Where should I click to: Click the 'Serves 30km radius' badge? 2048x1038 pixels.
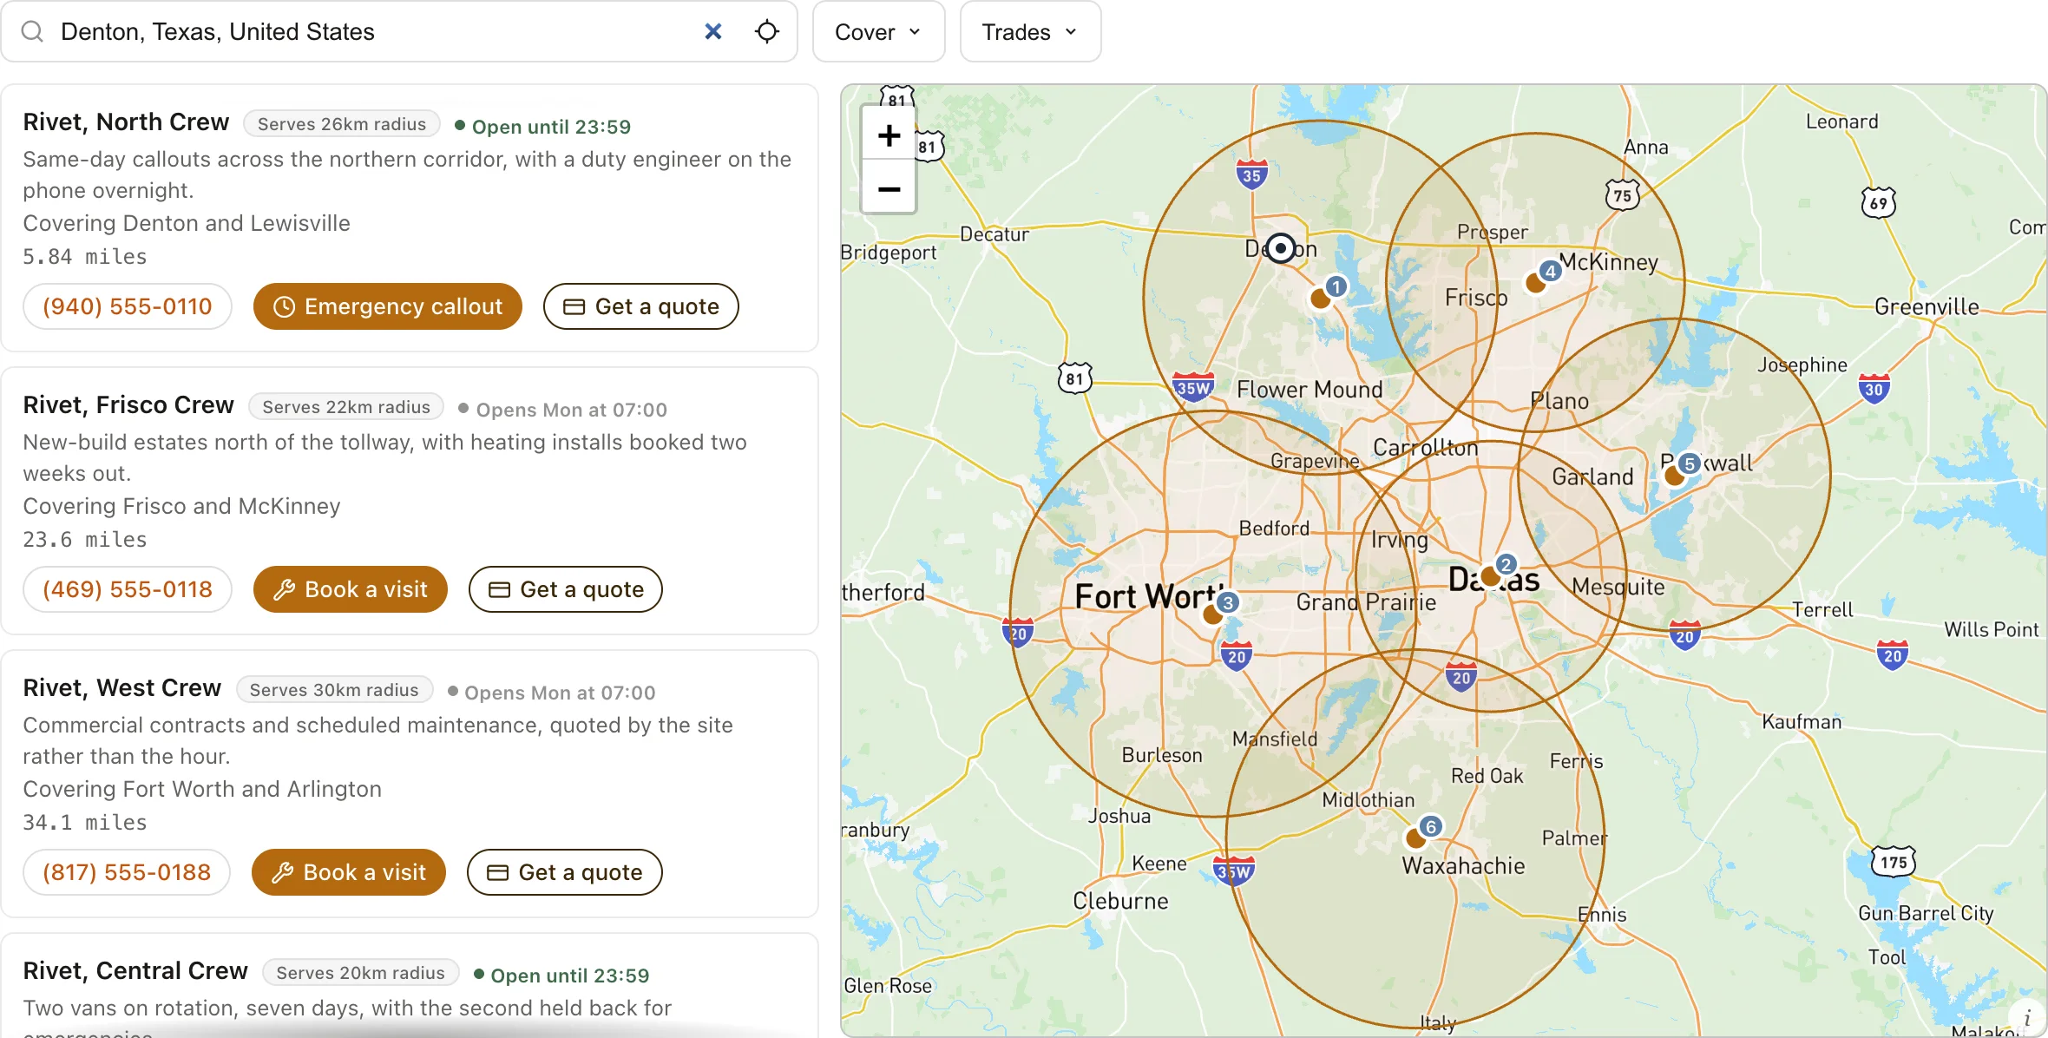click(x=334, y=690)
